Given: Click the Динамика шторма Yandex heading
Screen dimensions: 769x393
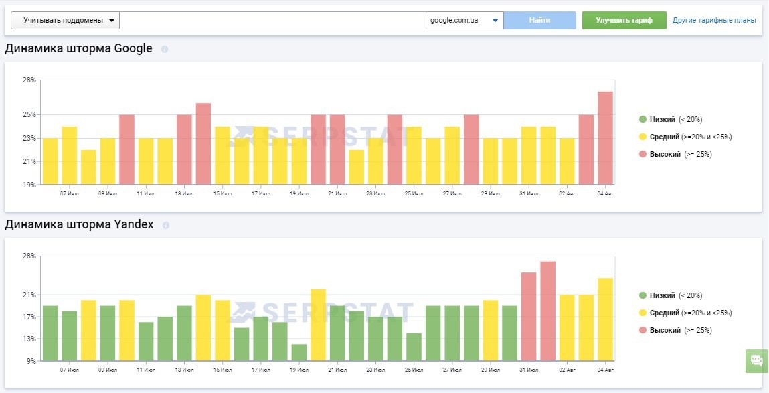Looking at the screenshot, I should click(79, 225).
